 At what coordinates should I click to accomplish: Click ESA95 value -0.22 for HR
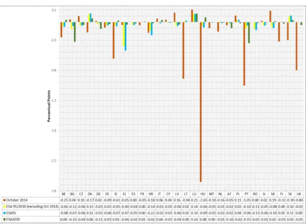point(151,213)
